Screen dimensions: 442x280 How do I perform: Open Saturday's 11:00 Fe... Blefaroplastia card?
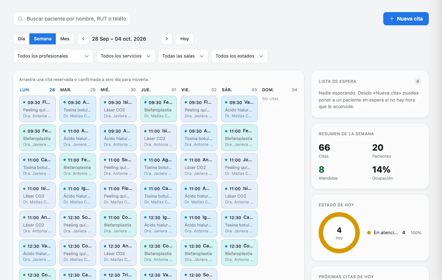point(239,137)
